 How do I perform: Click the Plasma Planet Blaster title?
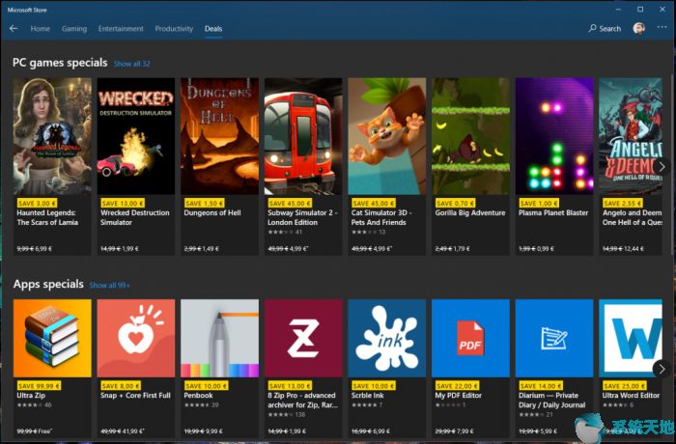click(553, 213)
